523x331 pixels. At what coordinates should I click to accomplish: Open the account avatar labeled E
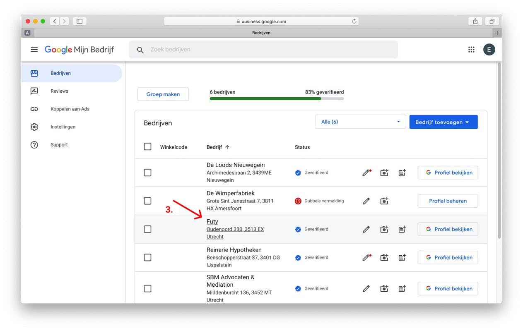[489, 50]
